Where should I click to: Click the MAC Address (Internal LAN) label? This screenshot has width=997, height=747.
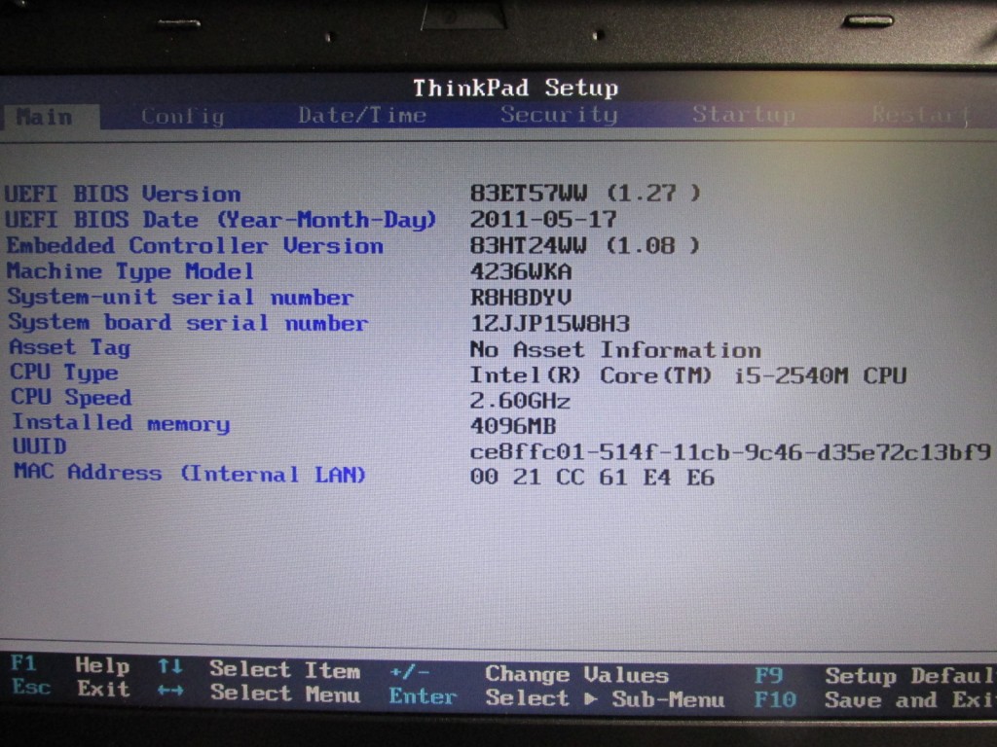coord(190,474)
